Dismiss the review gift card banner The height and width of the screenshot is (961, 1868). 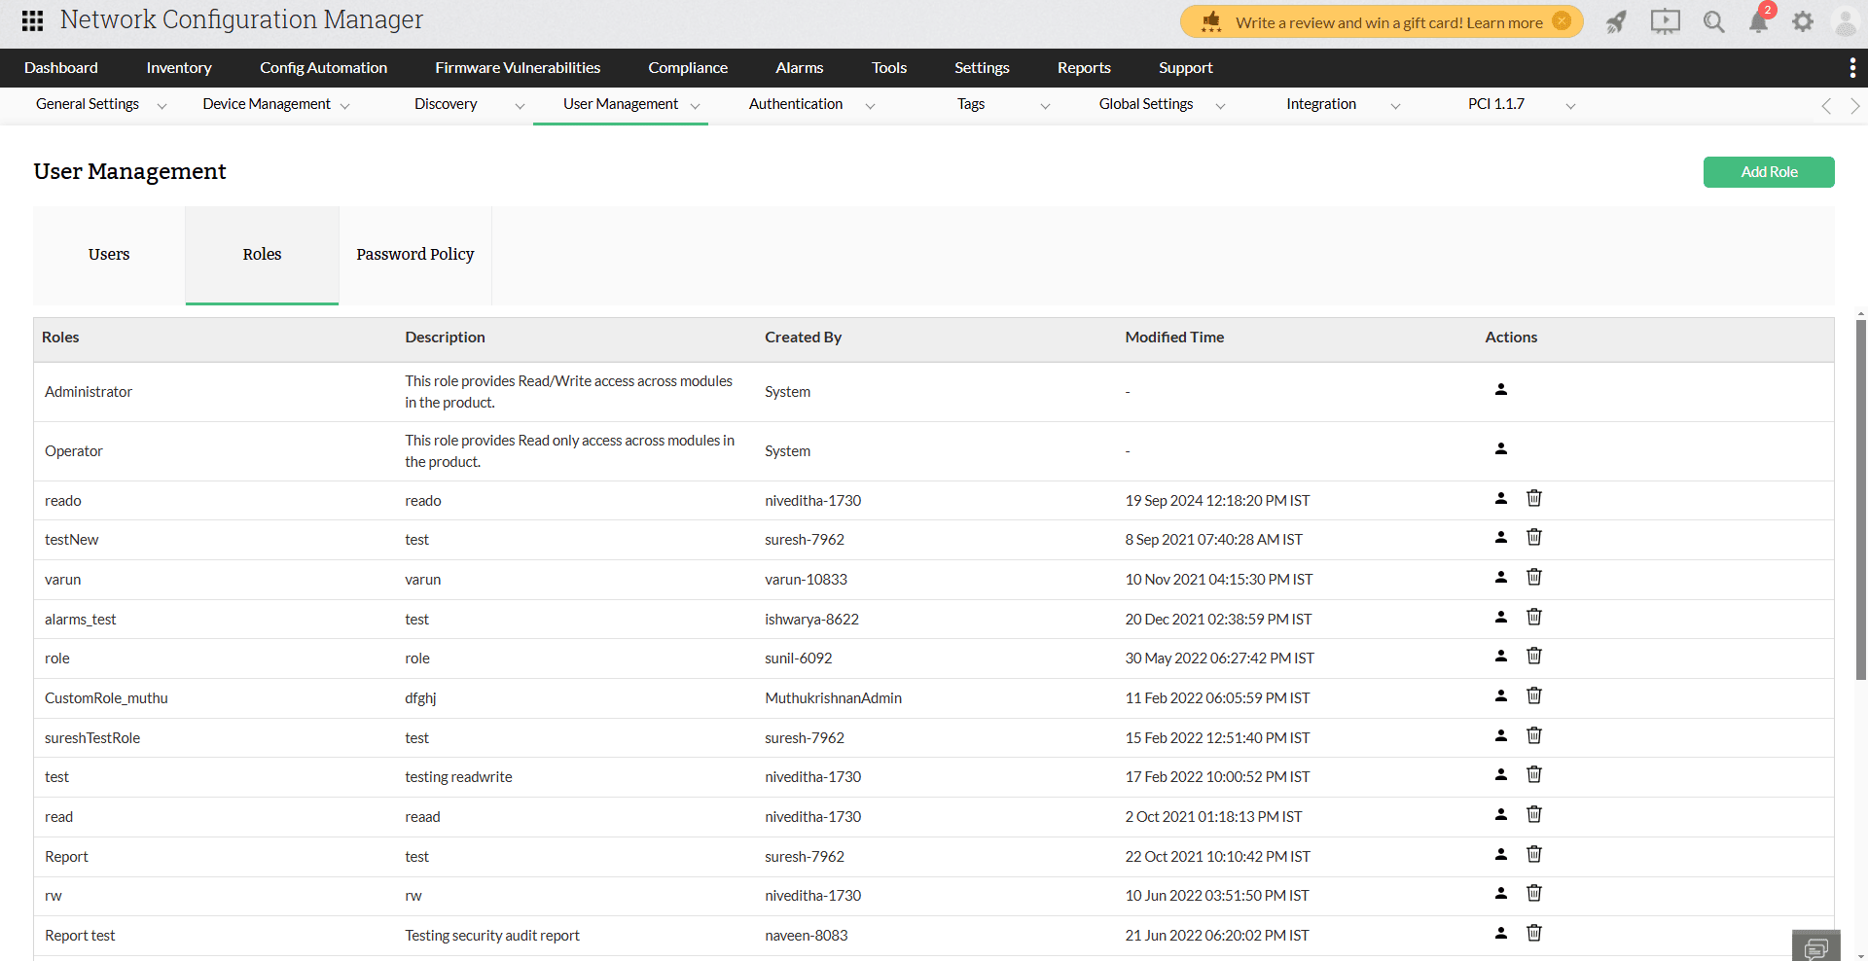1563,20
